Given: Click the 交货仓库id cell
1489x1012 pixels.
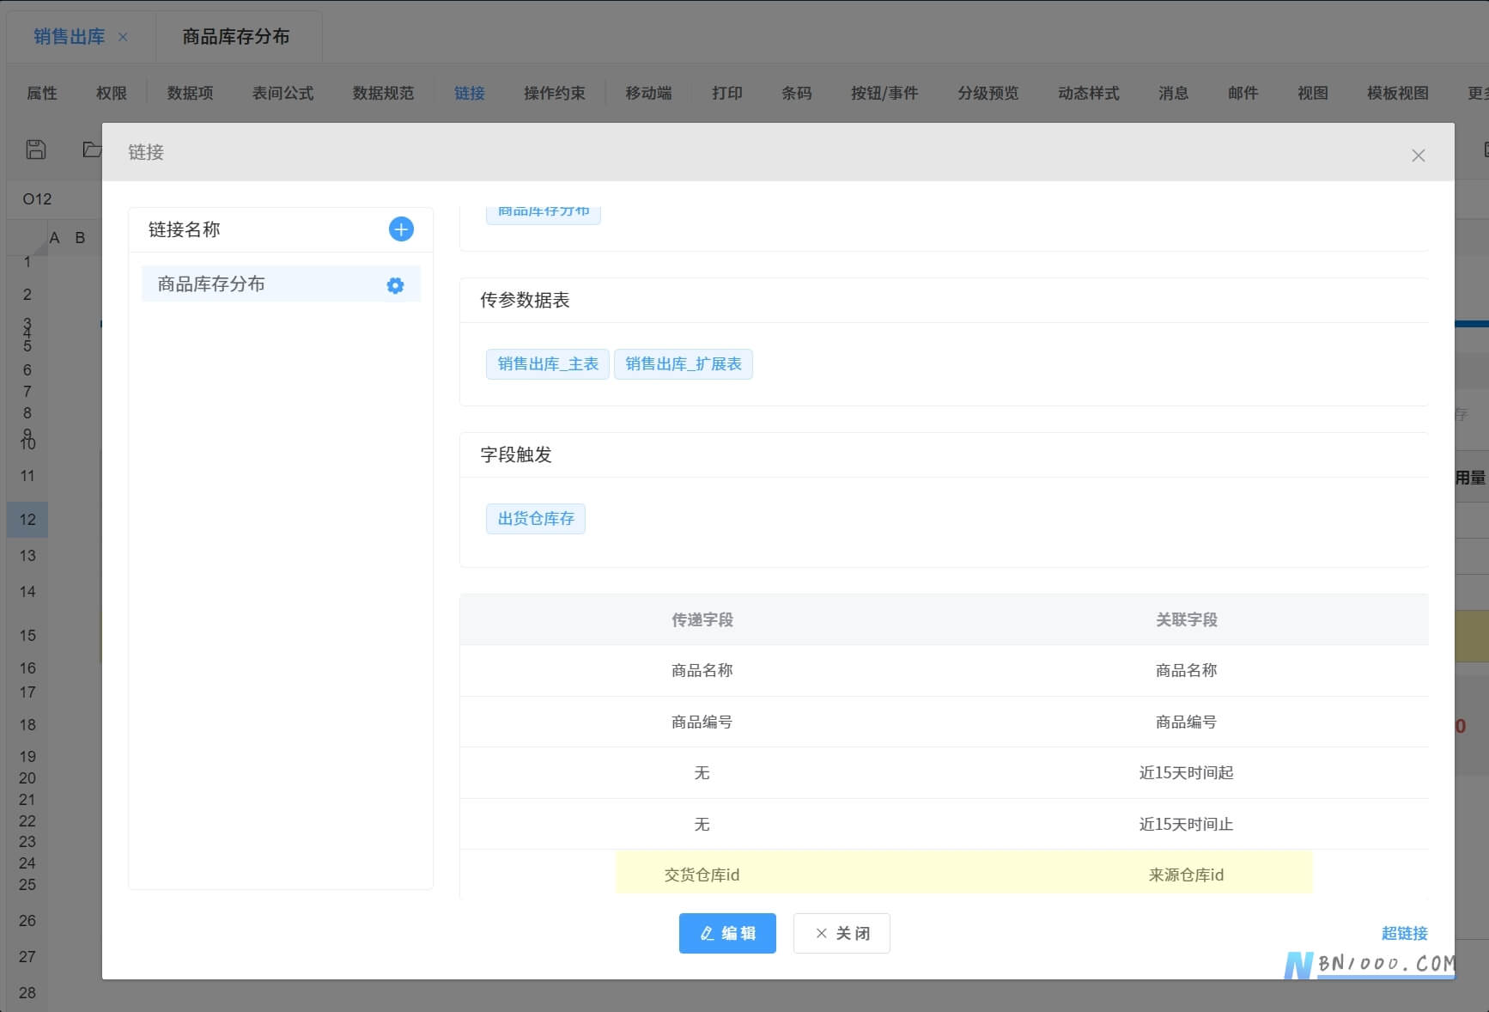Looking at the screenshot, I should (702, 875).
